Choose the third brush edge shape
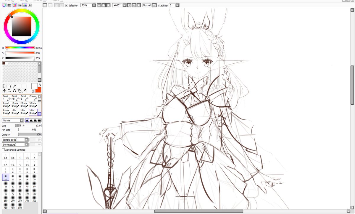 [35, 120]
